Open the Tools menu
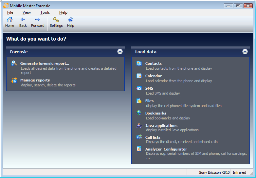 point(45,12)
